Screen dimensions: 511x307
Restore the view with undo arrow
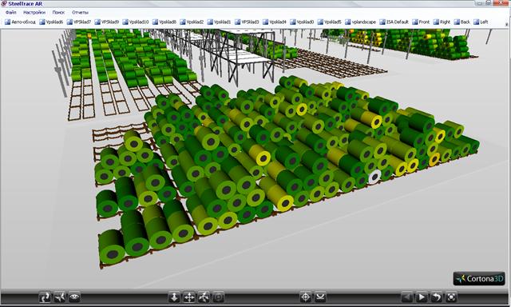point(437,297)
